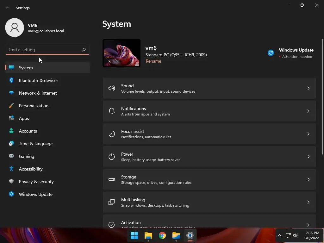Open Sound: Volume levels, output, input

(x=209, y=88)
